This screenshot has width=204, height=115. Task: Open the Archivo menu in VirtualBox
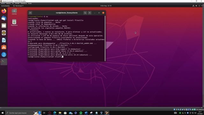(3, 4)
